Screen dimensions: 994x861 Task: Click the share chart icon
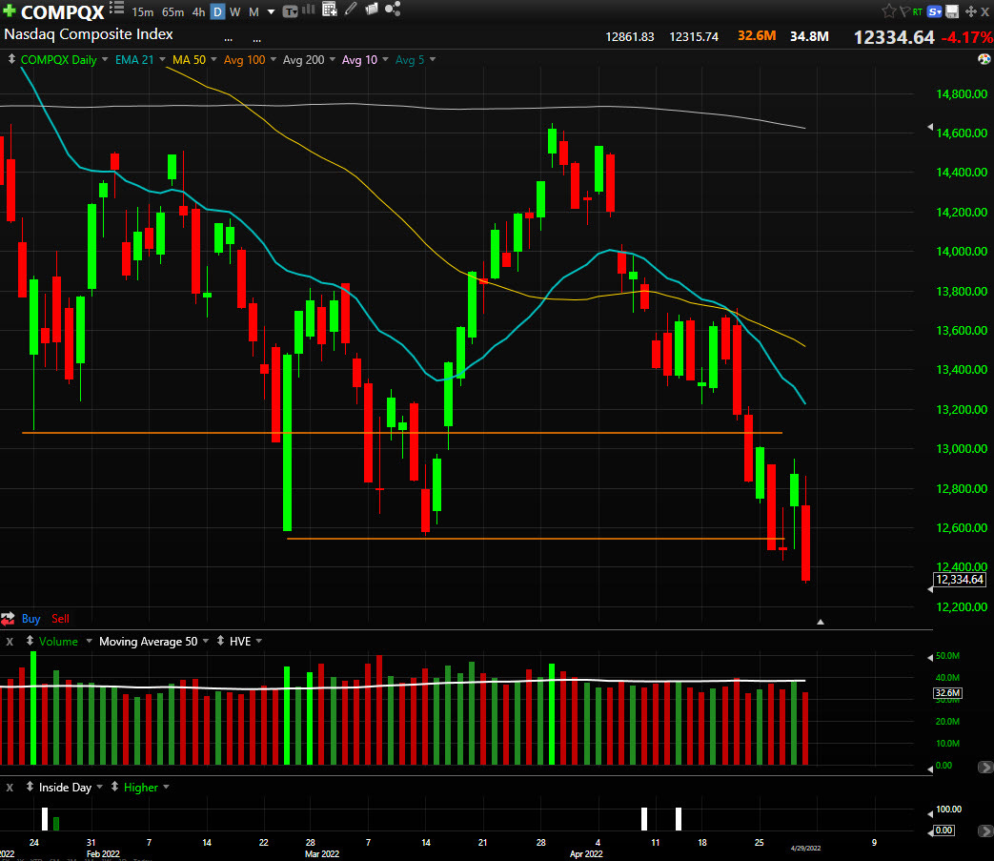tap(393, 9)
